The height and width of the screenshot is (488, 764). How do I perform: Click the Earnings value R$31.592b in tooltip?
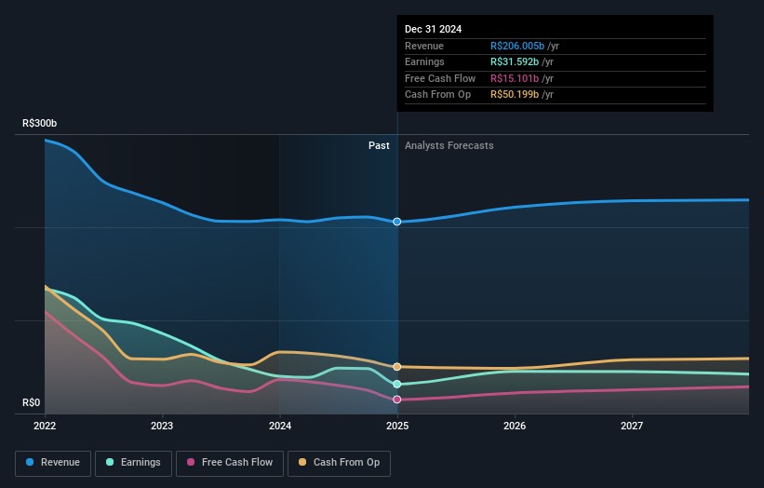coord(514,62)
